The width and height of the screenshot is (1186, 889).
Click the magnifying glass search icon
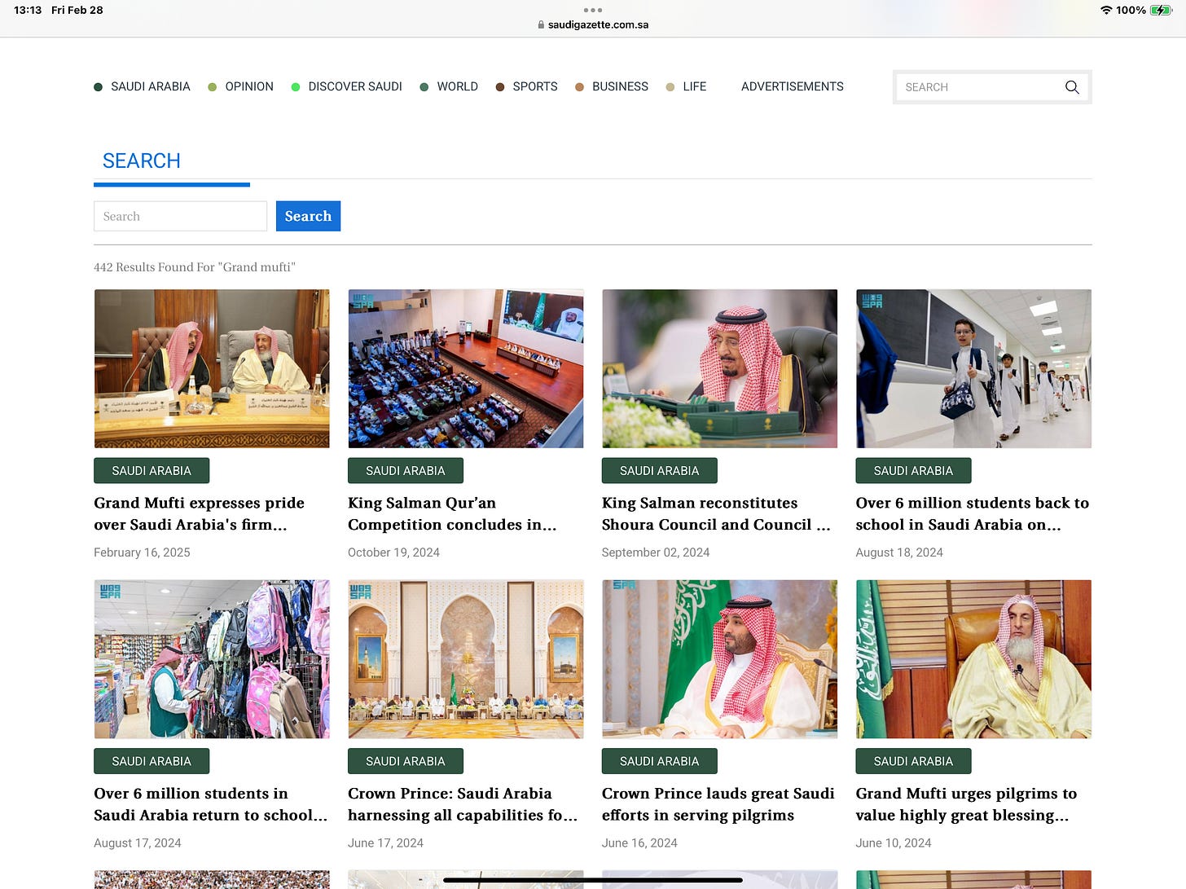(x=1072, y=87)
